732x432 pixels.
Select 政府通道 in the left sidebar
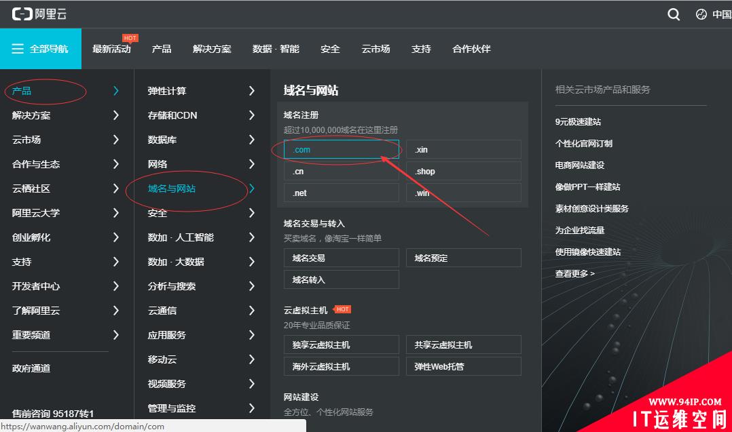[x=31, y=368]
